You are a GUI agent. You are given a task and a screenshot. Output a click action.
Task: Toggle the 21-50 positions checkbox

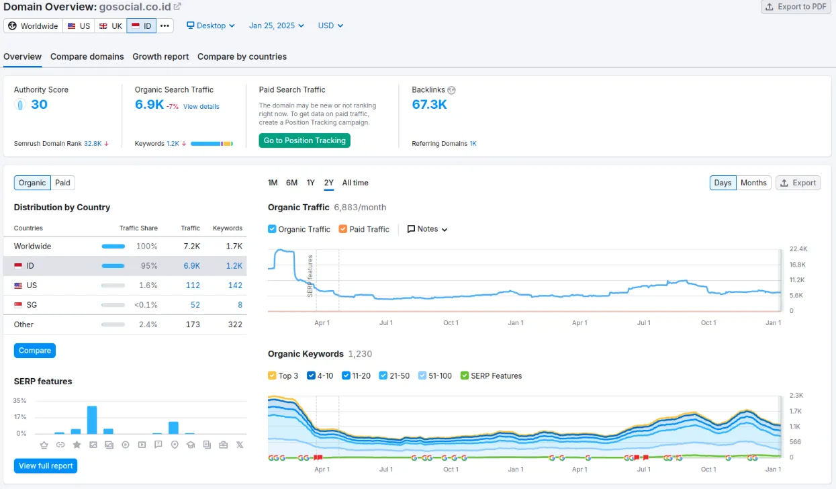(383, 375)
